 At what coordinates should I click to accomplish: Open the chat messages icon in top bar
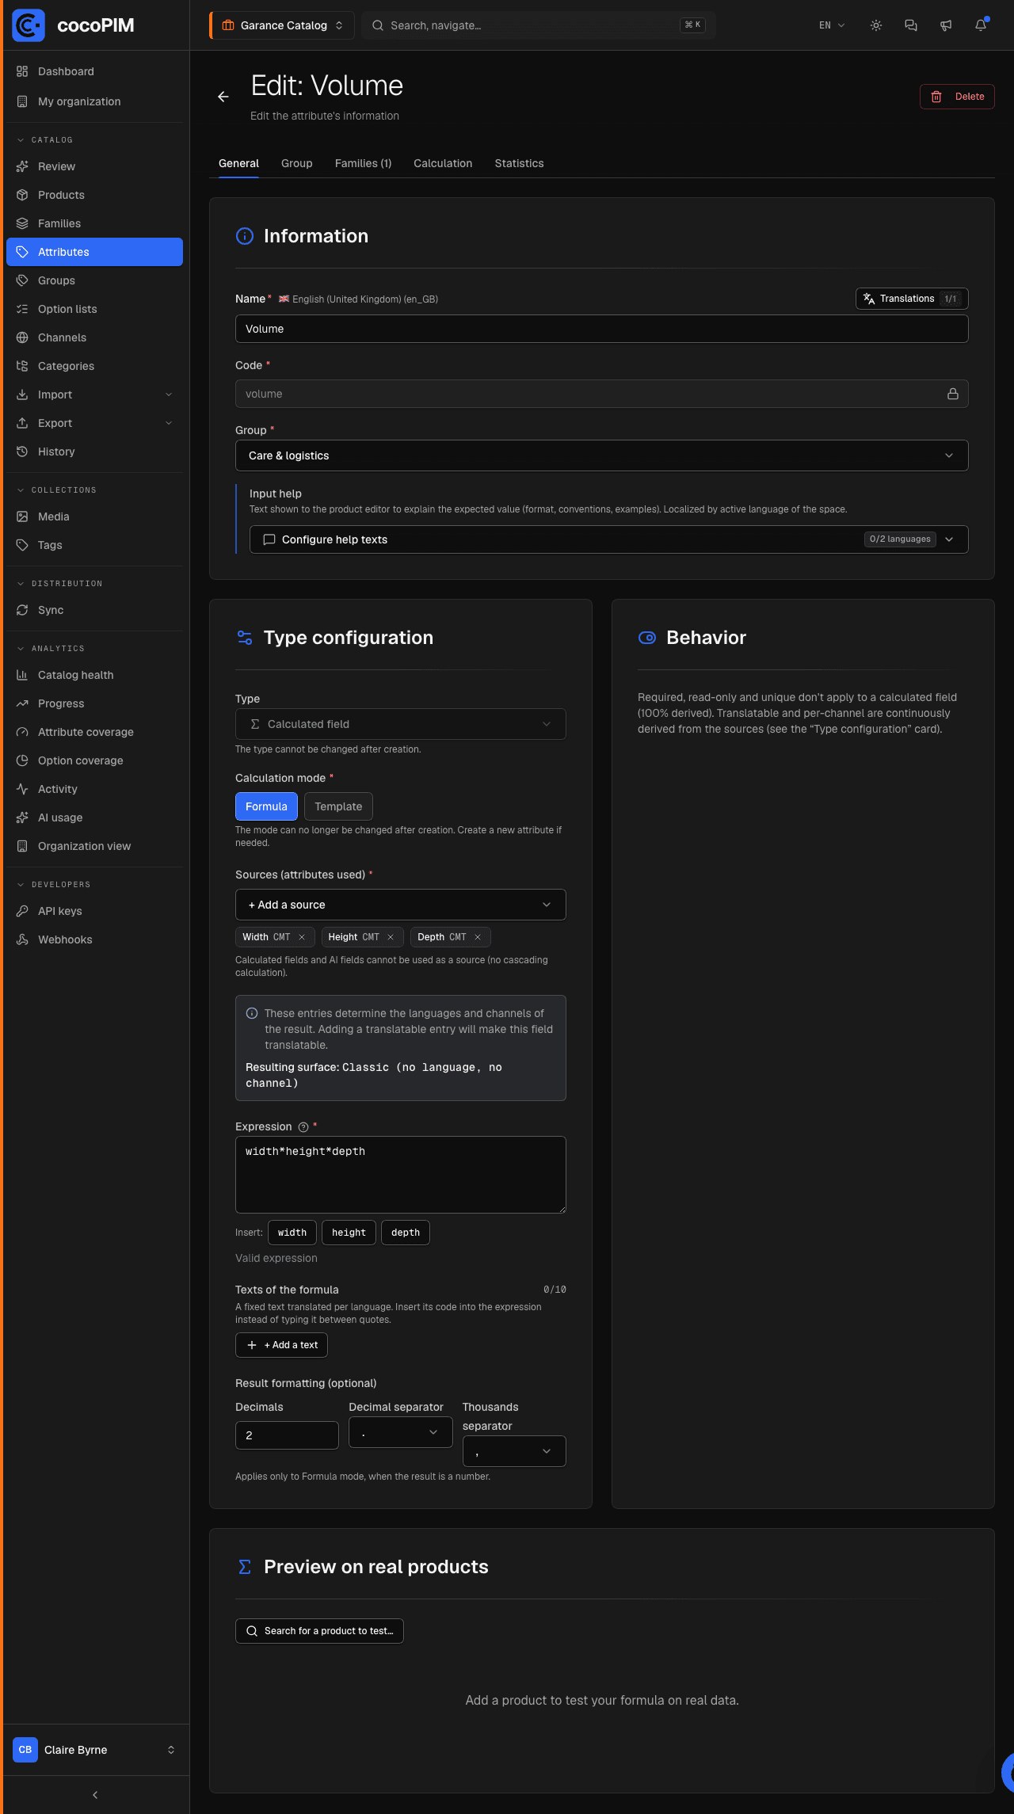[x=911, y=25]
